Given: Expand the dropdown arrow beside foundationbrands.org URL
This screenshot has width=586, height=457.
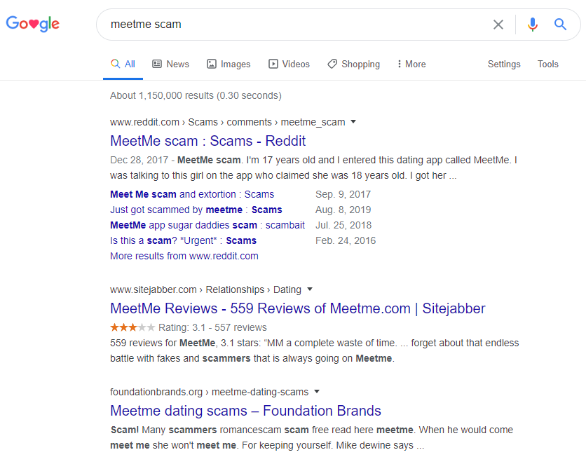Looking at the screenshot, I should click(317, 391).
